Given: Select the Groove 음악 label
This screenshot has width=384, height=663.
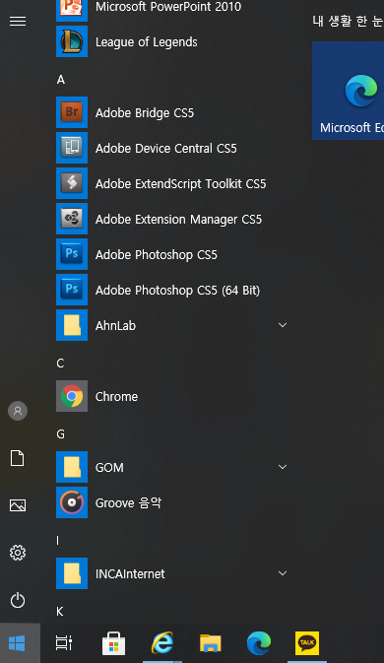Looking at the screenshot, I should pos(128,503).
